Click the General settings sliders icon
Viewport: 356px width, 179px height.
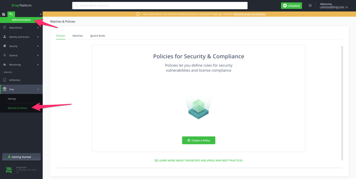4,55
